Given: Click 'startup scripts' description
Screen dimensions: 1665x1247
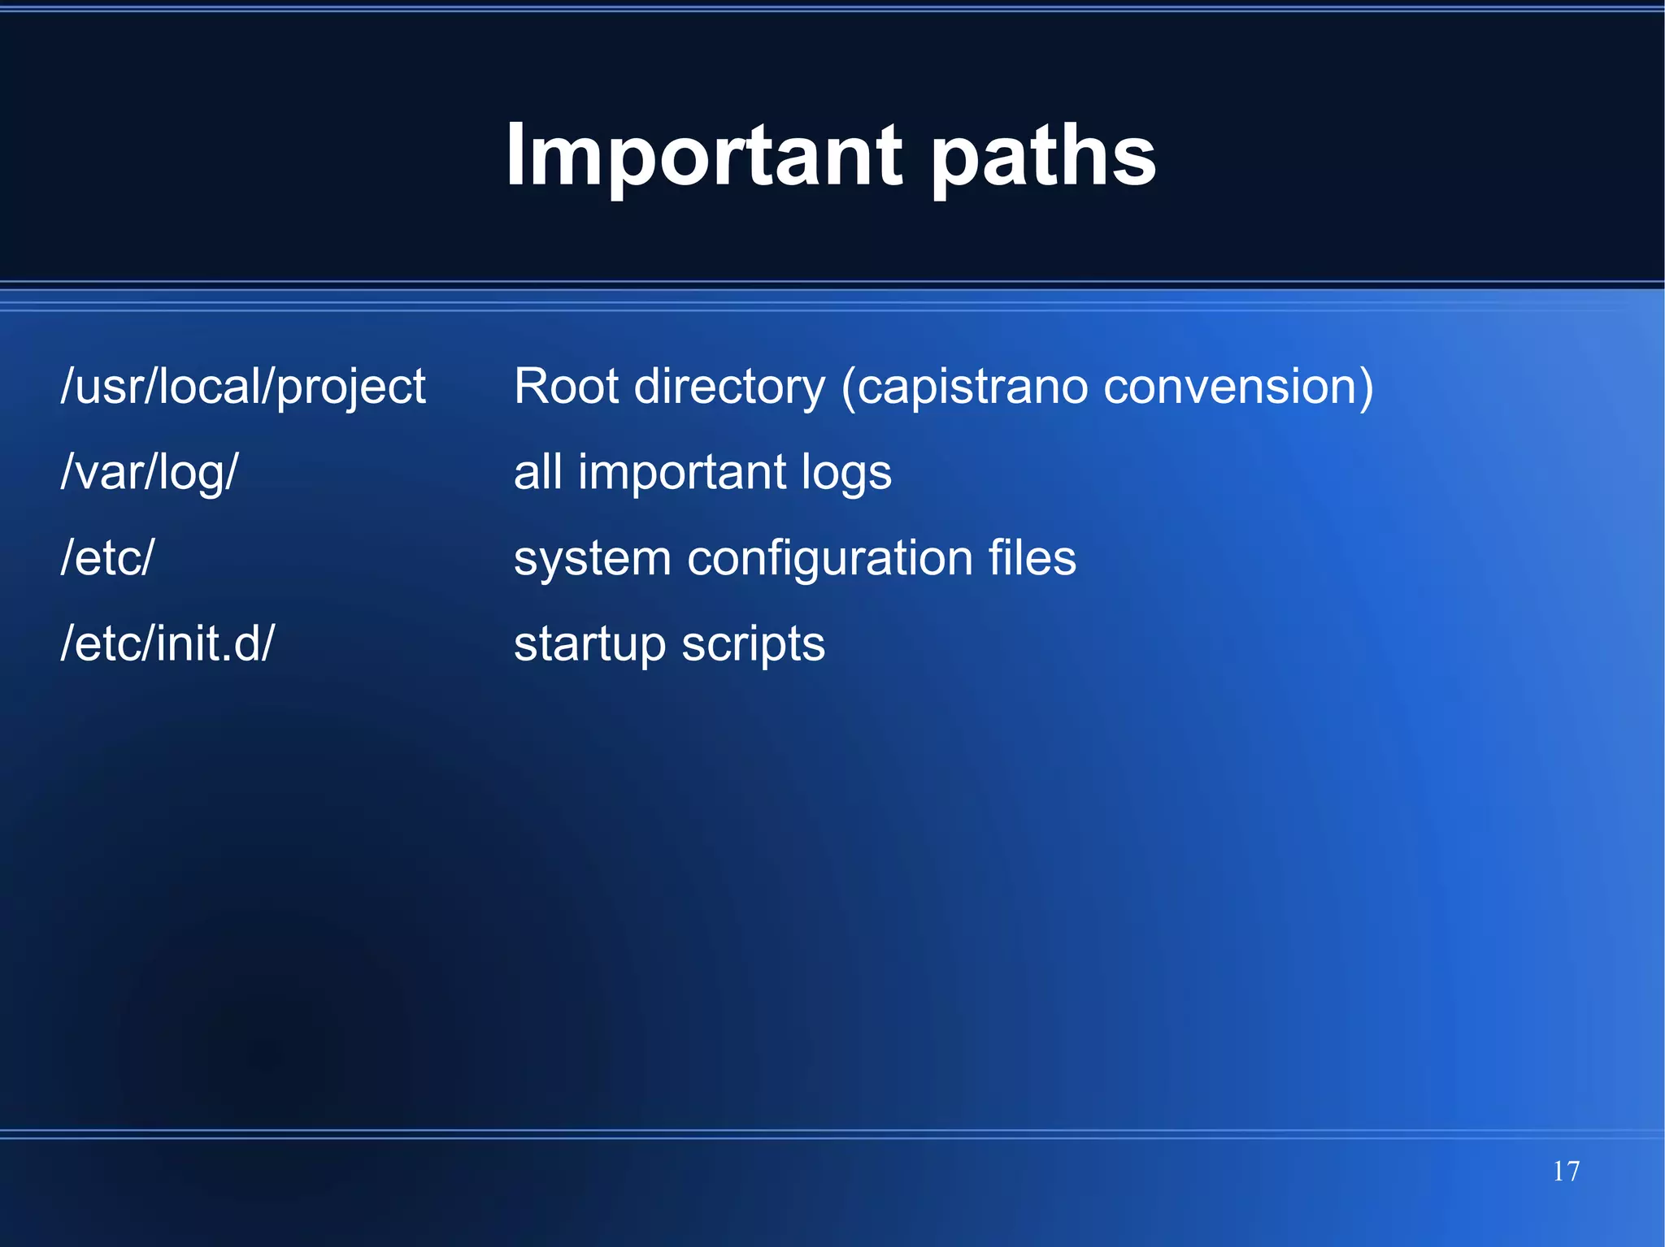Looking at the screenshot, I should coord(669,644).
